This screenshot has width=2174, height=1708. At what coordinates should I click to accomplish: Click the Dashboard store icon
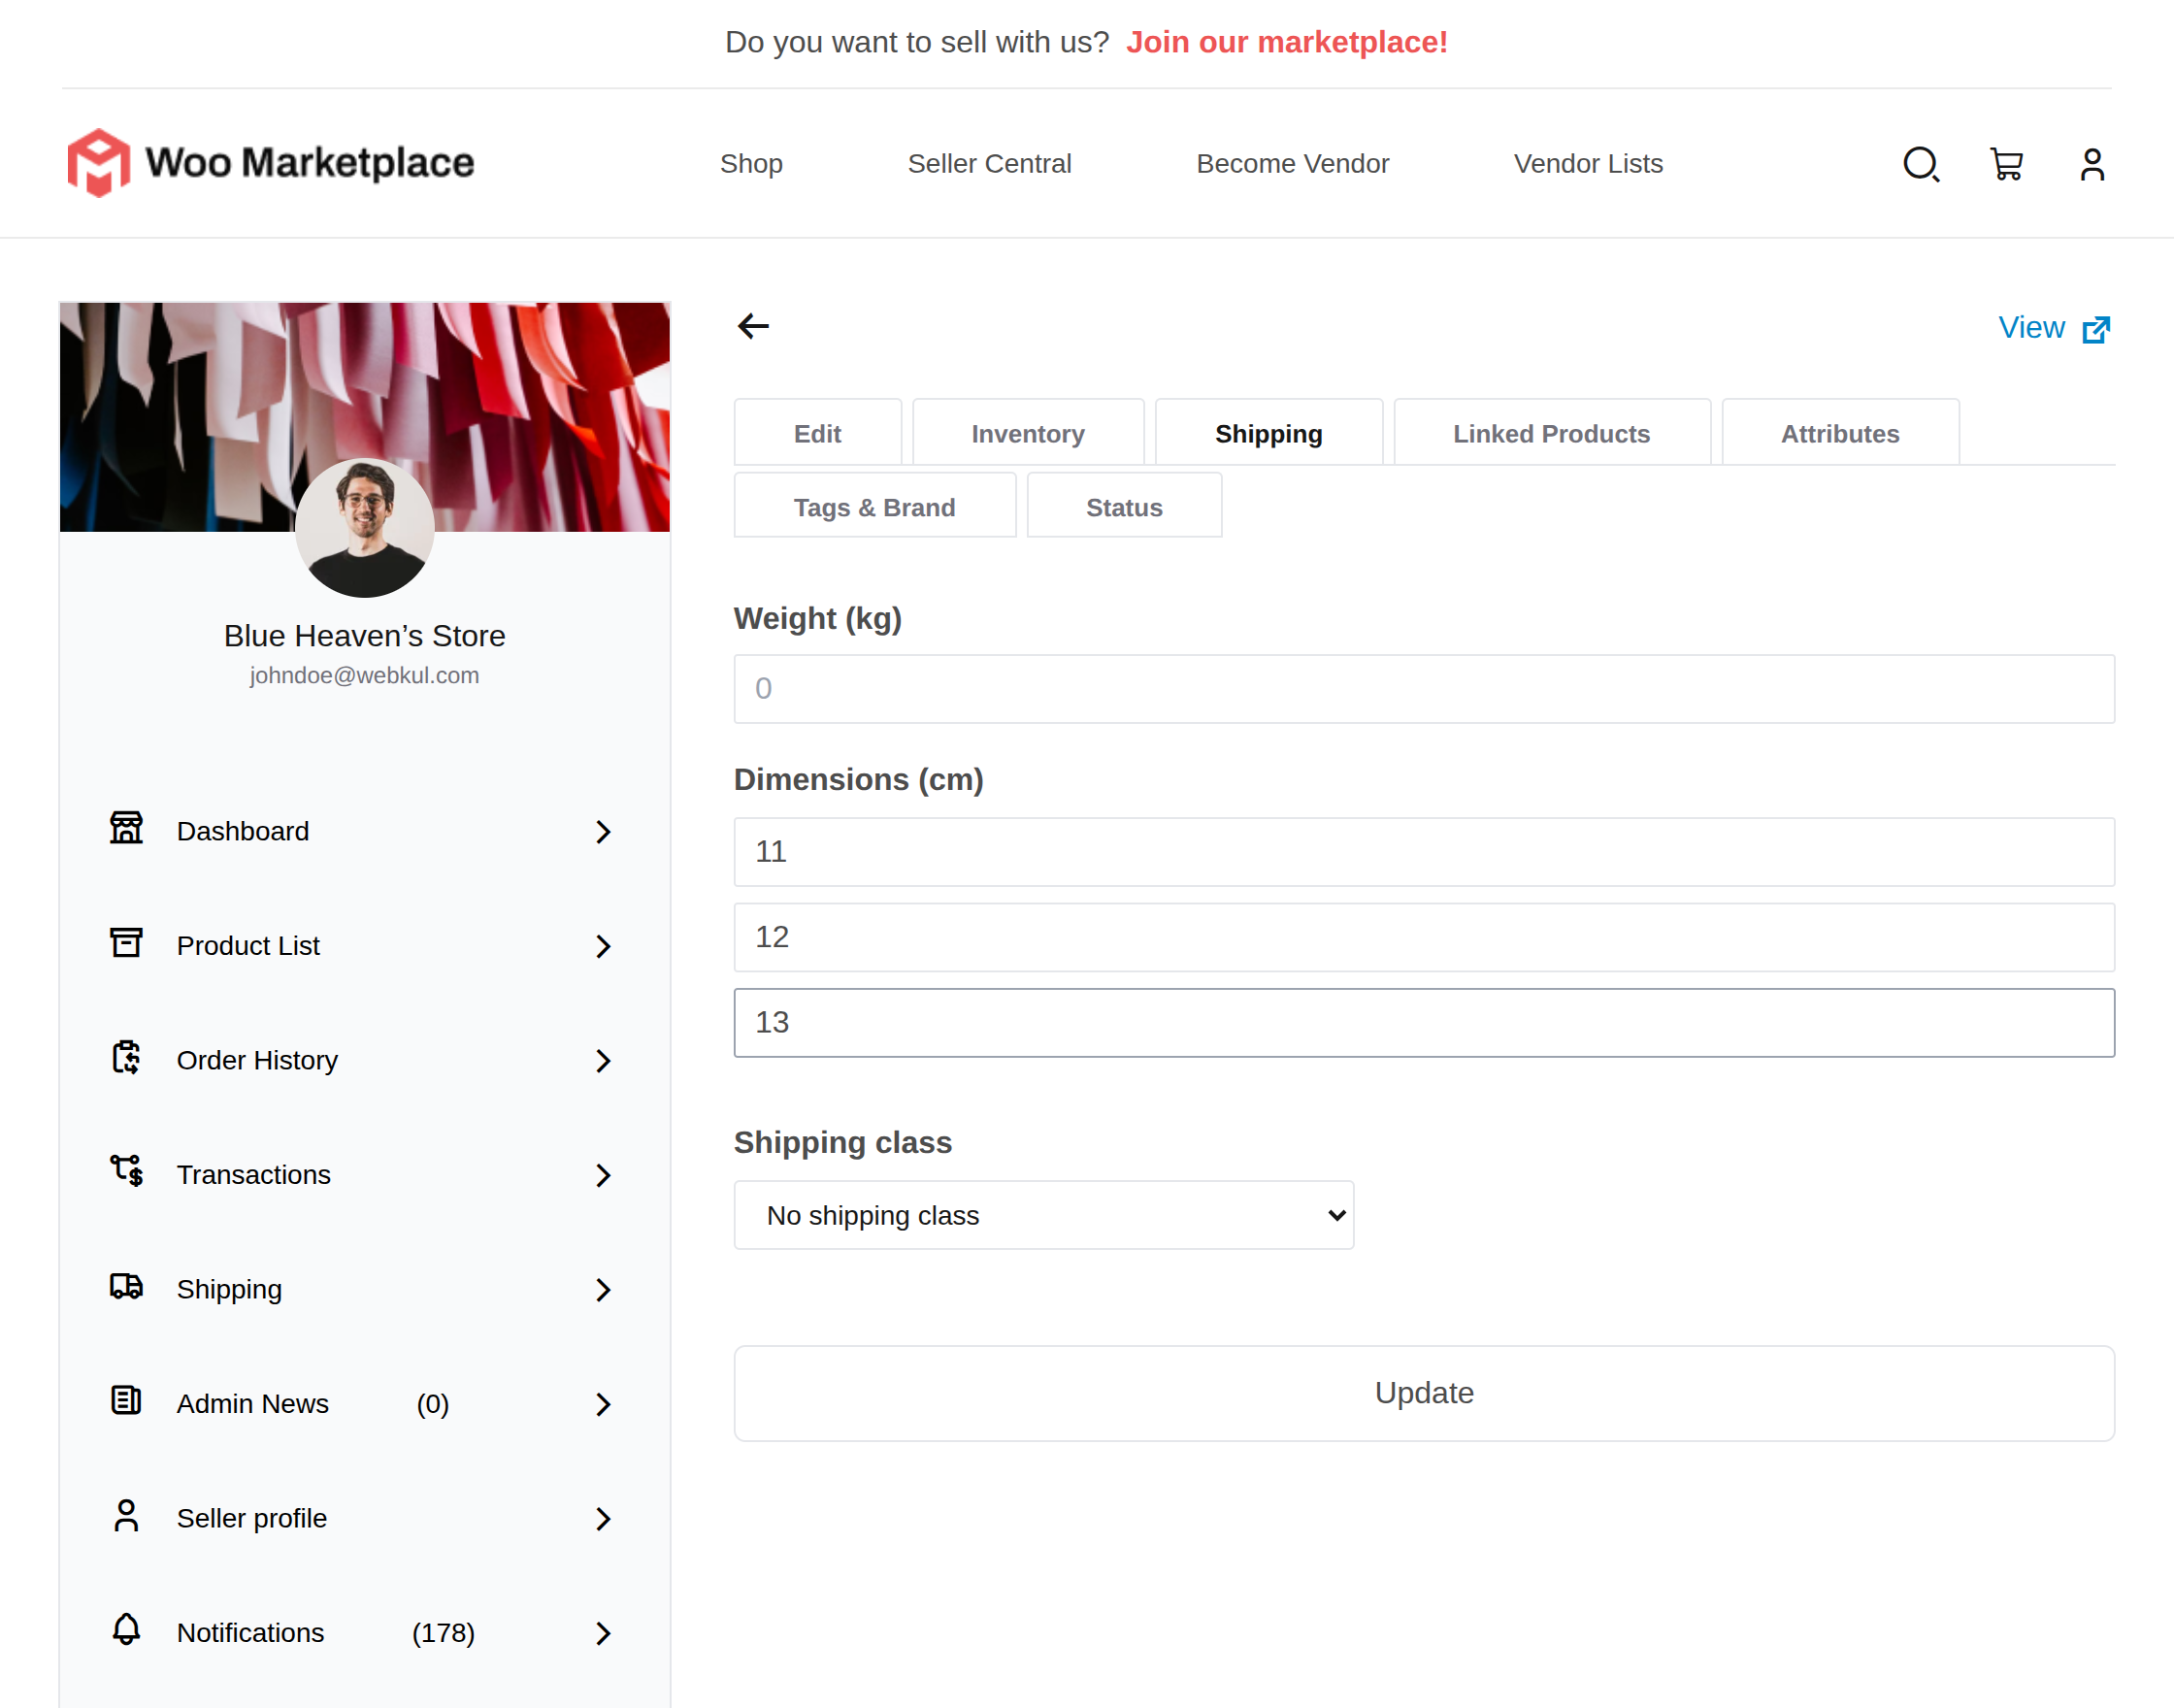(x=126, y=829)
